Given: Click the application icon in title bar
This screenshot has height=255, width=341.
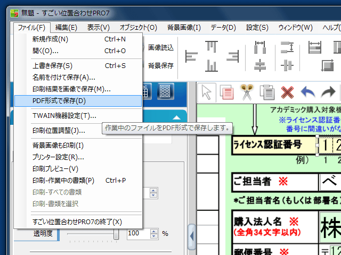Looking at the screenshot, I should click(15, 13).
